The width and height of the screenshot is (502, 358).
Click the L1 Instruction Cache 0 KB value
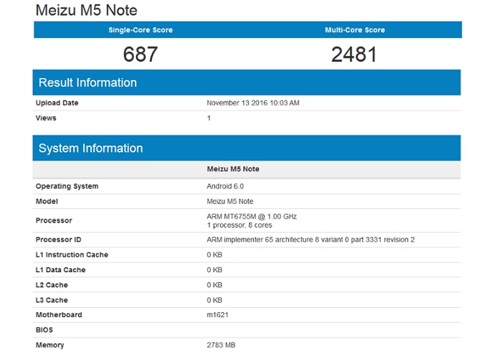214,255
